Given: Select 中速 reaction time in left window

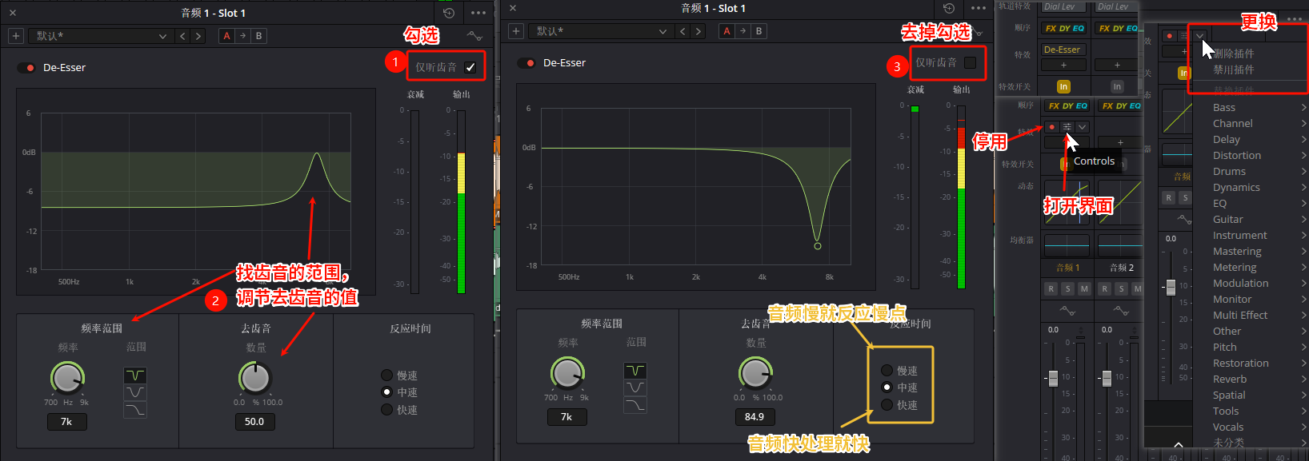Looking at the screenshot, I should [386, 392].
